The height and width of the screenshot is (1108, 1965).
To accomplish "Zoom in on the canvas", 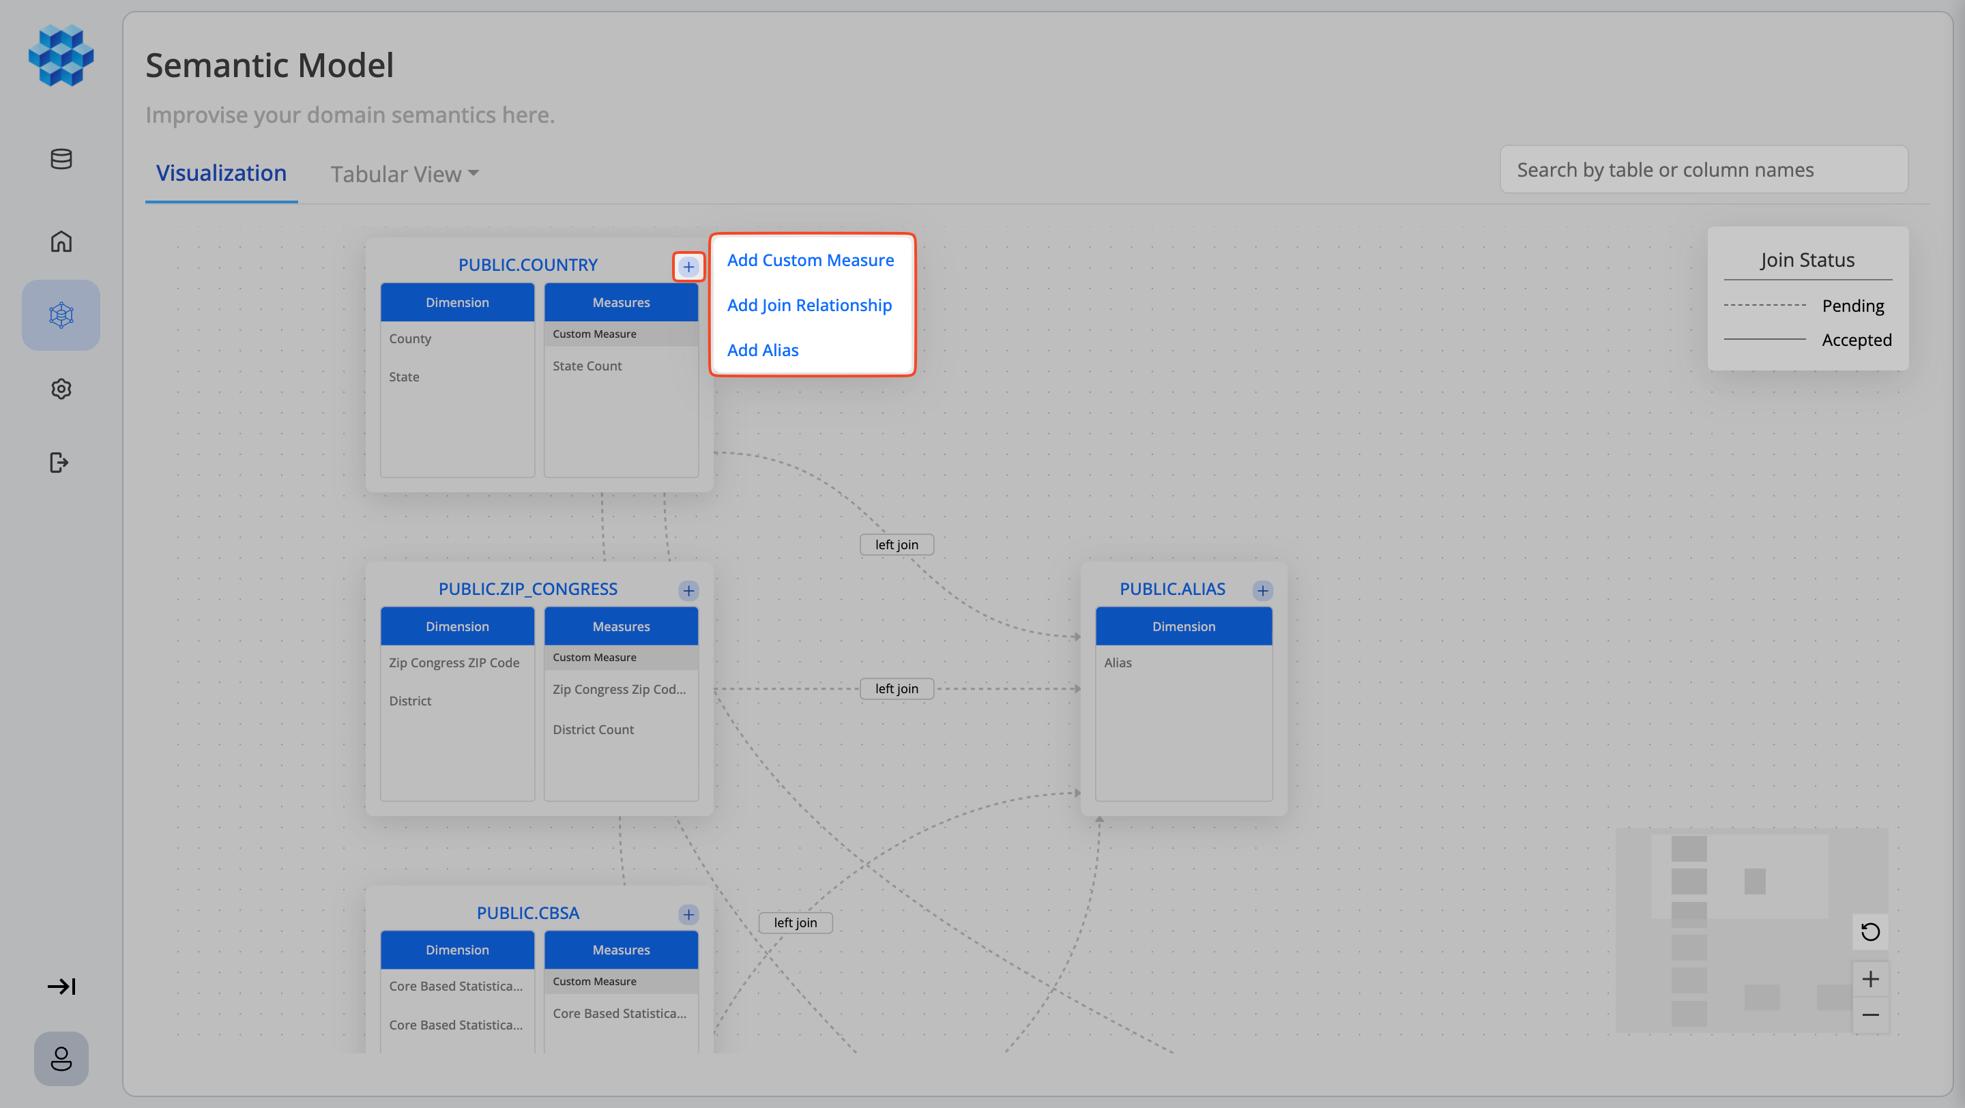I will (1869, 978).
